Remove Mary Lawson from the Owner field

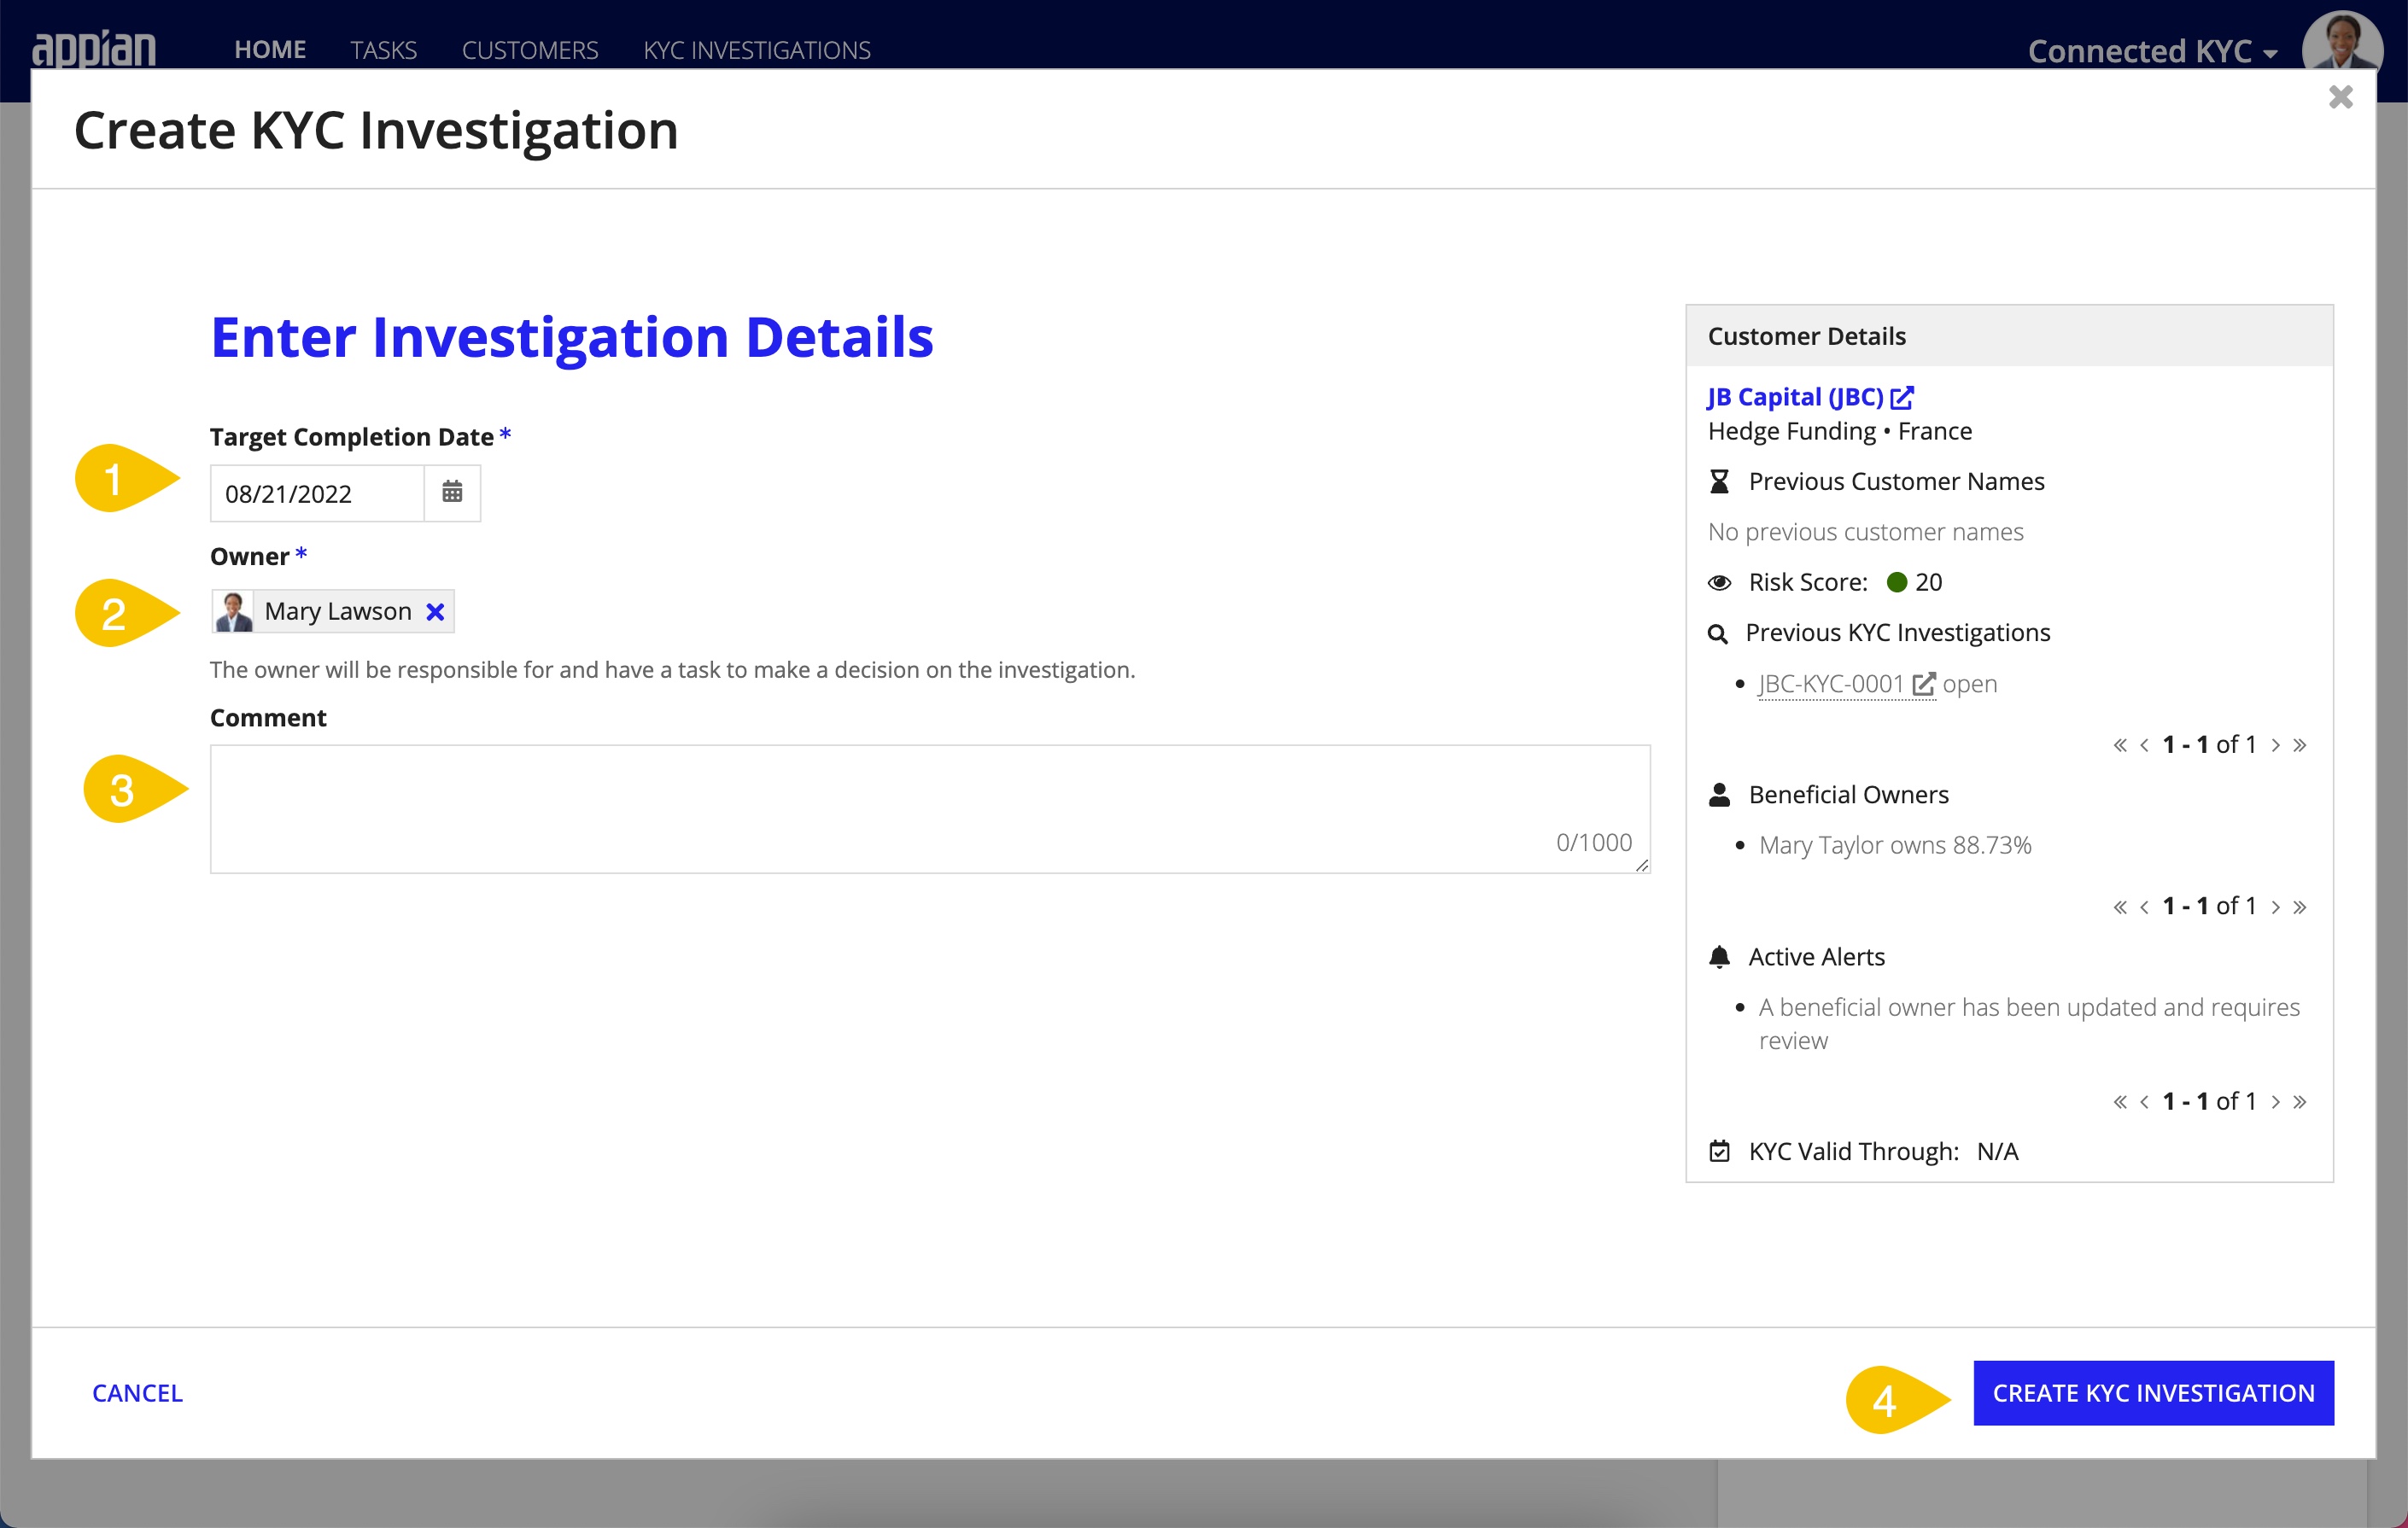435,612
